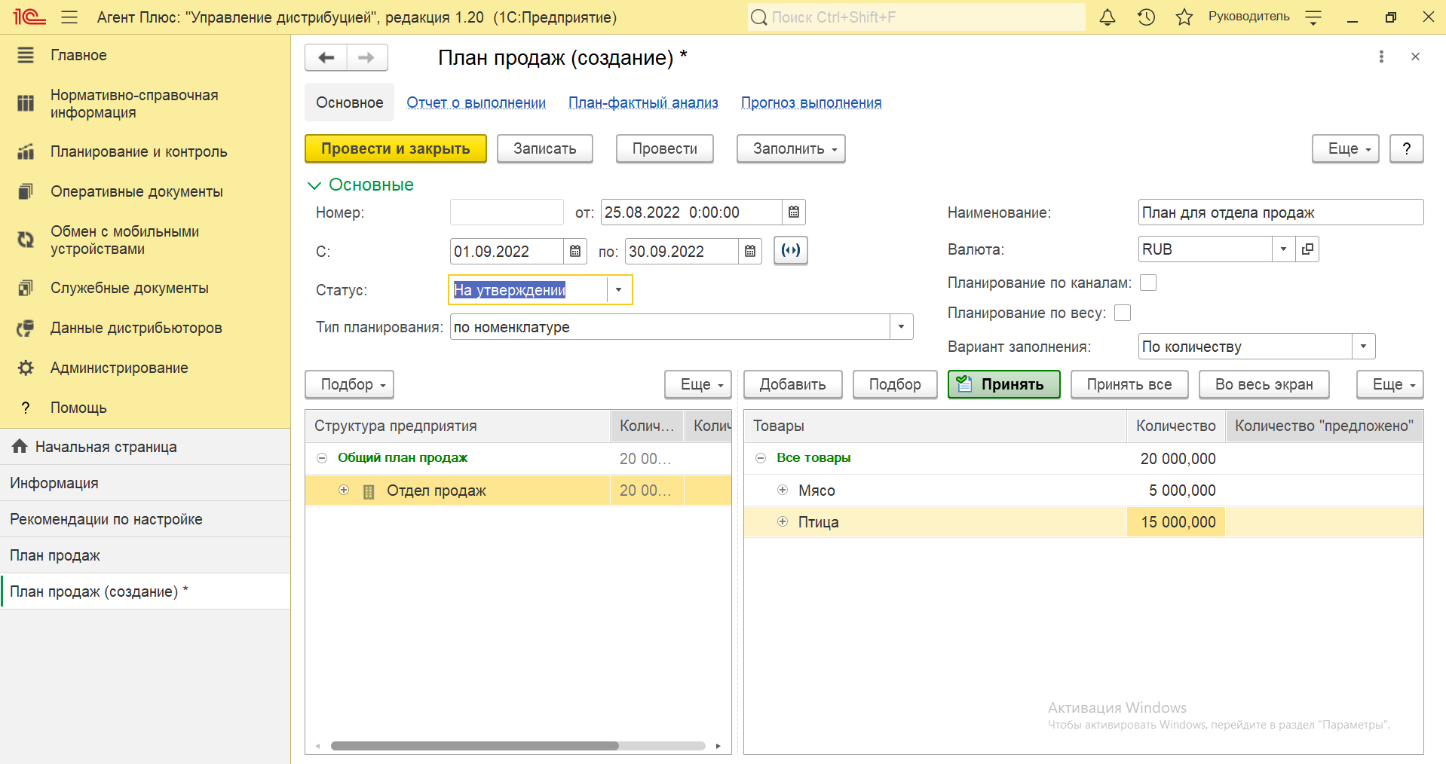1446x764 pixels.
Task: Click the open-reference icon beside RUB currency
Action: point(1307,249)
